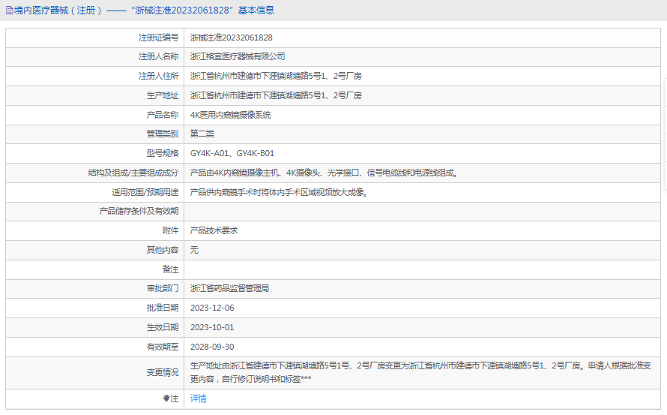Viewport: 667px width, 415px height.
Task: Click the 生产地址 row label
Action: (x=163, y=95)
